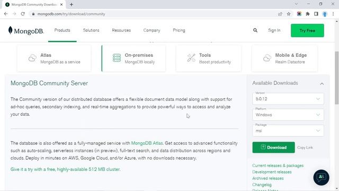Image resolution: width=339 pixels, height=191 pixels.
Task: Click the share page icon in address bar
Action: [x=280, y=14]
